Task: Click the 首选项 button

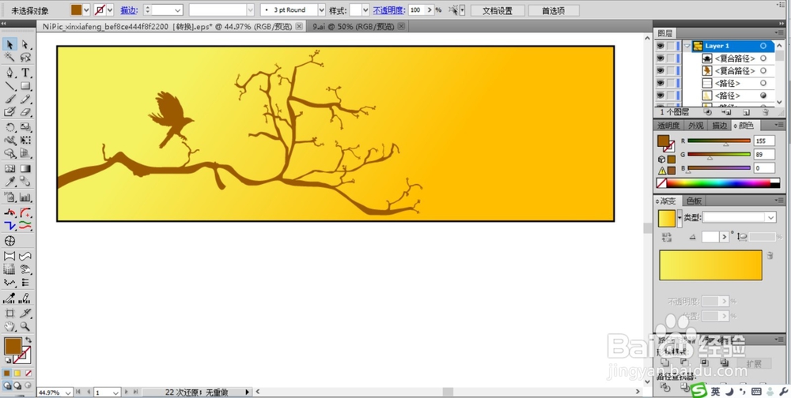Action: pyautogui.click(x=554, y=10)
